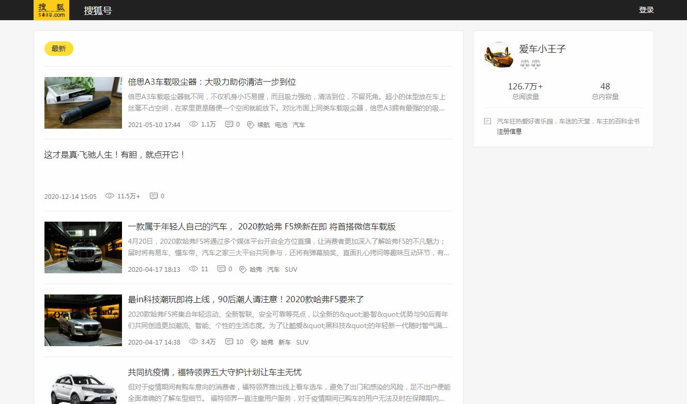Open the 注册信息 link
The width and height of the screenshot is (687, 404).
(509, 131)
